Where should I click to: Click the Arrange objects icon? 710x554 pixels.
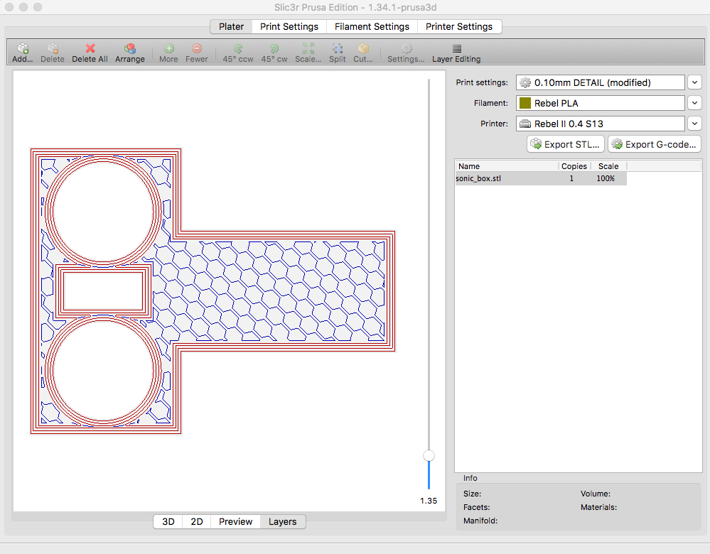click(130, 49)
